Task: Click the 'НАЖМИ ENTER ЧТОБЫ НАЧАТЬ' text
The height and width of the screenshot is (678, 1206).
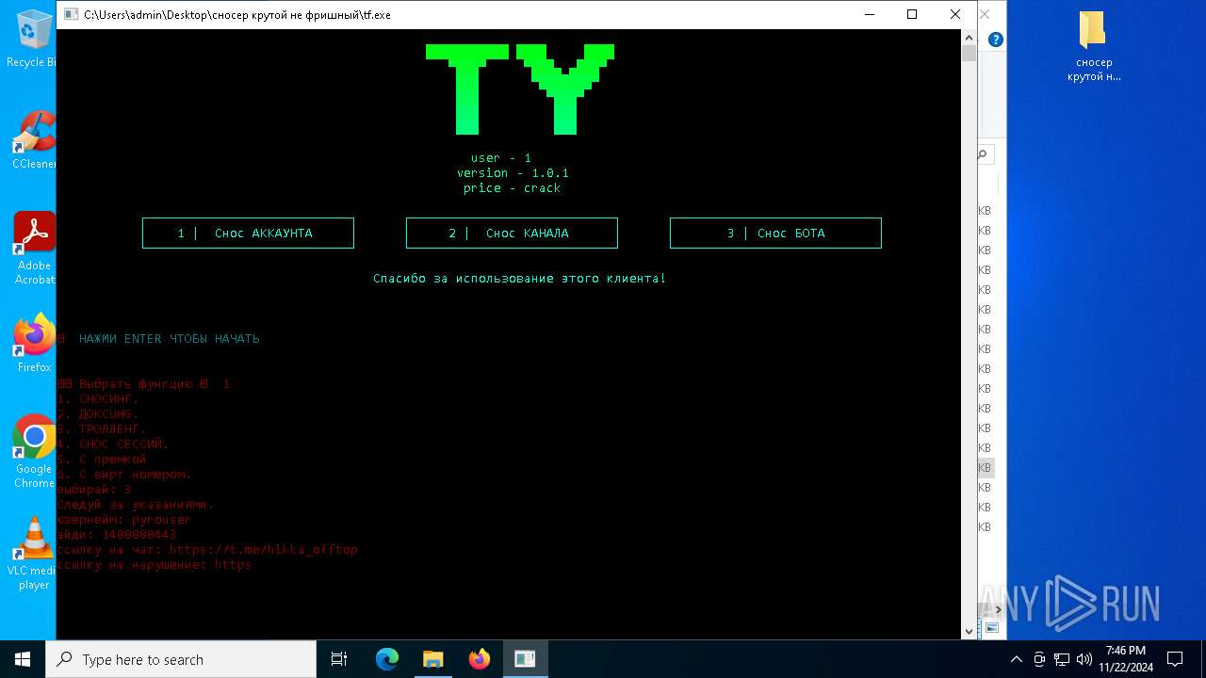Action: [x=170, y=339]
